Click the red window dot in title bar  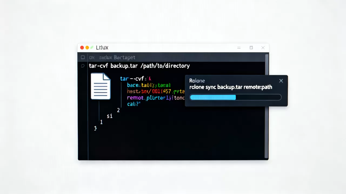click(82, 48)
